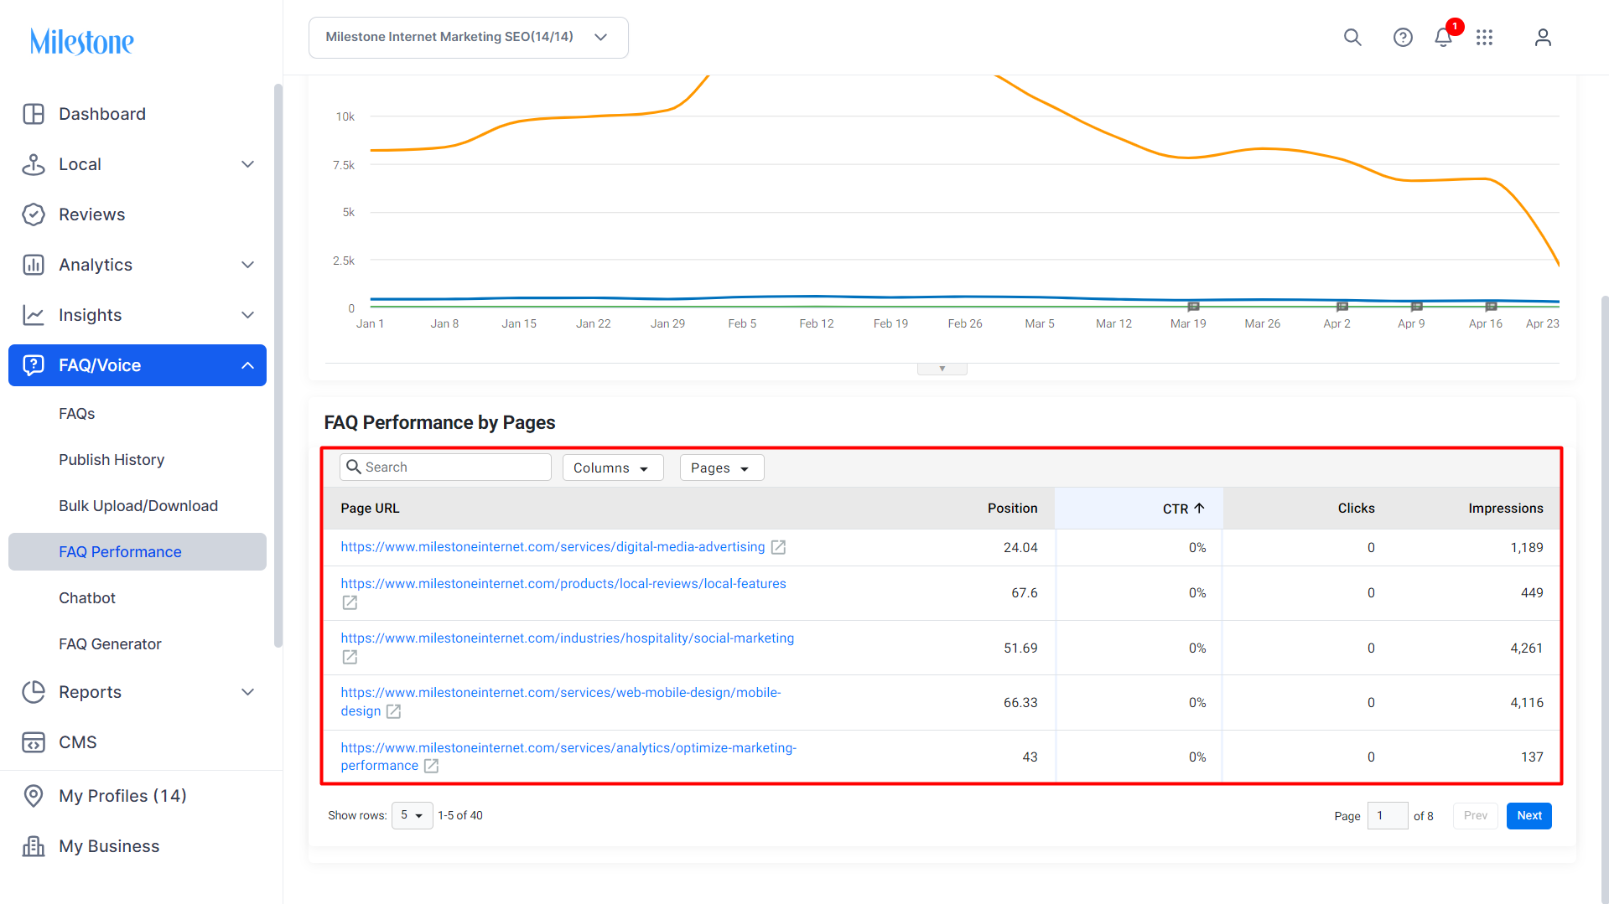Image resolution: width=1609 pixels, height=904 pixels.
Task: Sort table by Clicks column header
Action: coord(1356,509)
